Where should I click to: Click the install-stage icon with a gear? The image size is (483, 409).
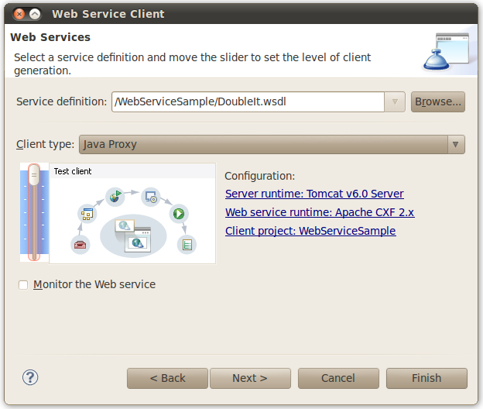(x=151, y=197)
